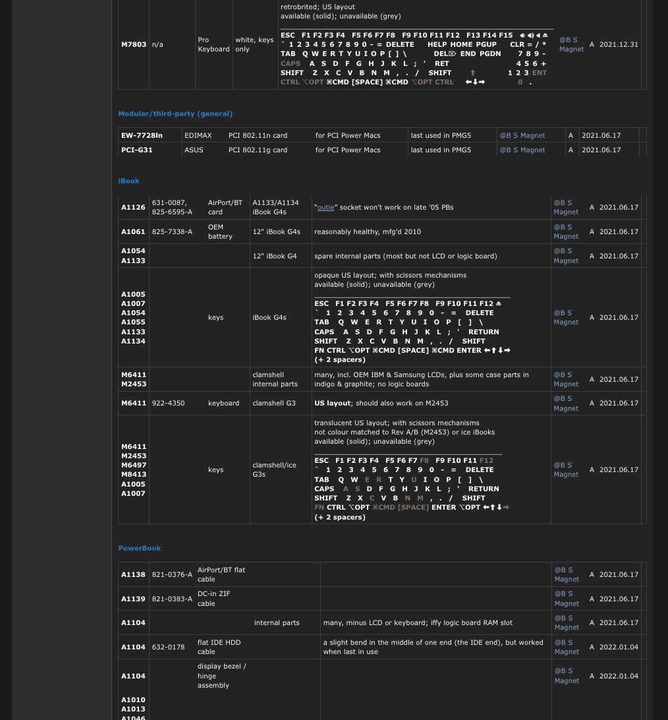Open @B S Magnet link in 632-0178 row
This screenshot has width=668, height=720.
pos(567,647)
